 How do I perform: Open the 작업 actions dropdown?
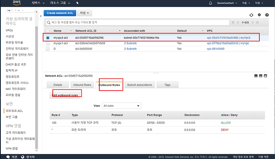click(x=84, y=13)
